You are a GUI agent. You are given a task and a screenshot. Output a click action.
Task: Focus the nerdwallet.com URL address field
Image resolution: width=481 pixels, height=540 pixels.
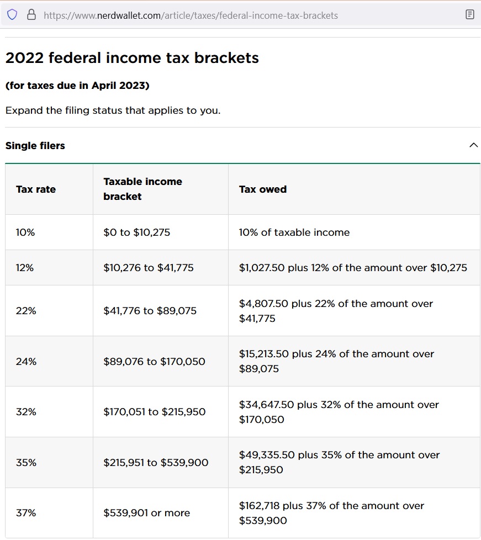[x=191, y=15]
